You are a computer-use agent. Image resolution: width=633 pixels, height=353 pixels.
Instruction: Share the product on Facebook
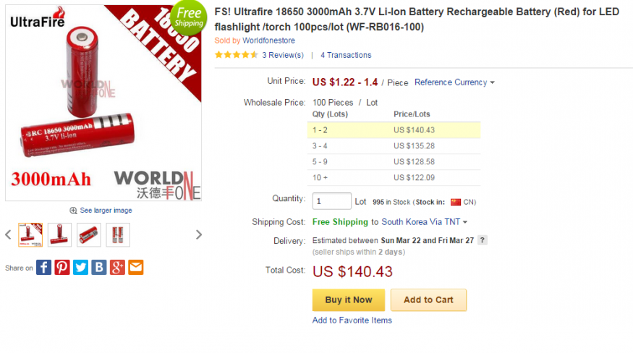43,268
